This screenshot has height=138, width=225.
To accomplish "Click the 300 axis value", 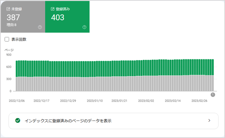I will pos(9,79).
